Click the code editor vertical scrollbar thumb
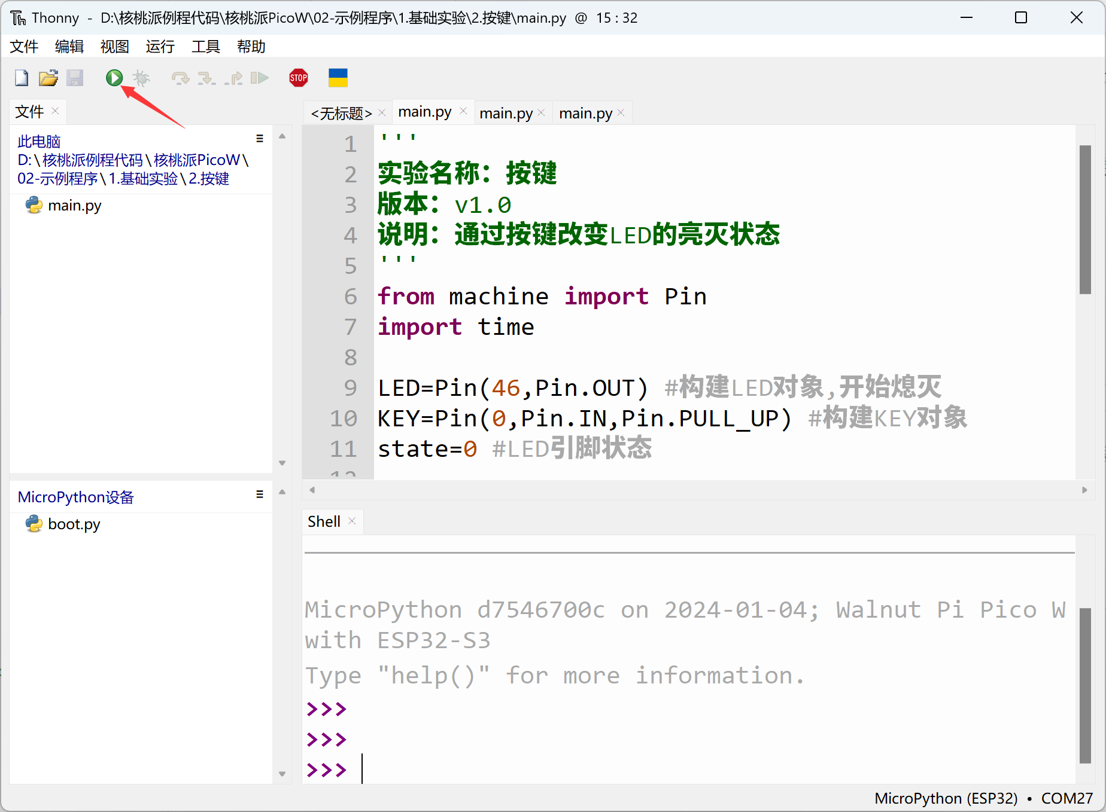Image resolution: width=1106 pixels, height=812 pixels. (x=1084, y=219)
